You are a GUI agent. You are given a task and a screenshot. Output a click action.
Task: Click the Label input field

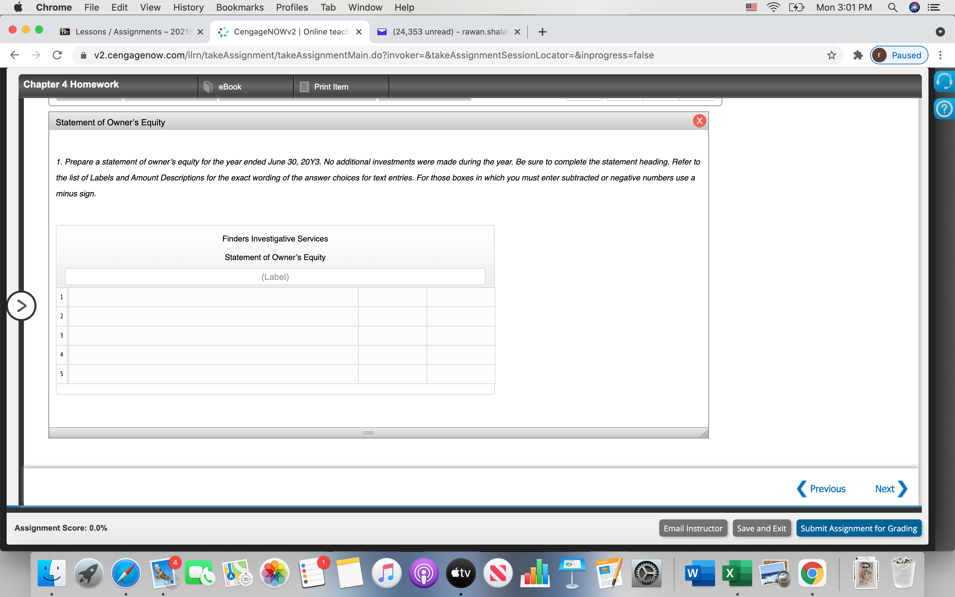[x=275, y=277]
